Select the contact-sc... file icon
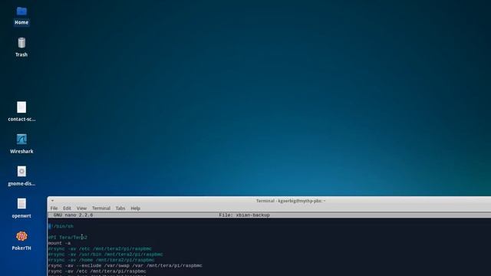 [x=21, y=111]
